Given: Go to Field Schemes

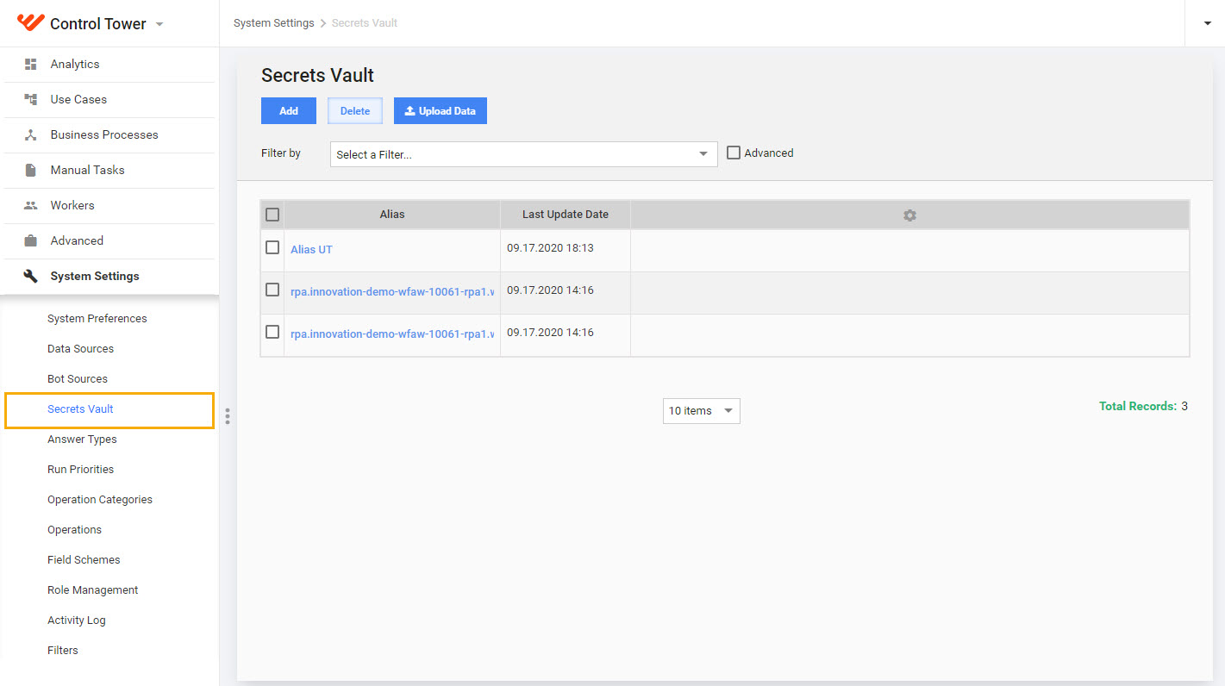Looking at the screenshot, I should pyautogui.click(x=84, y=560).
